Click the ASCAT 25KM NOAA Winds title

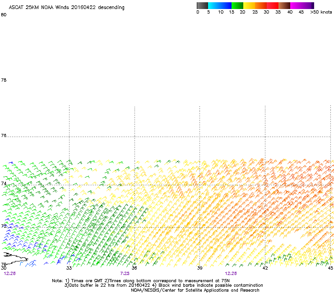66,8
